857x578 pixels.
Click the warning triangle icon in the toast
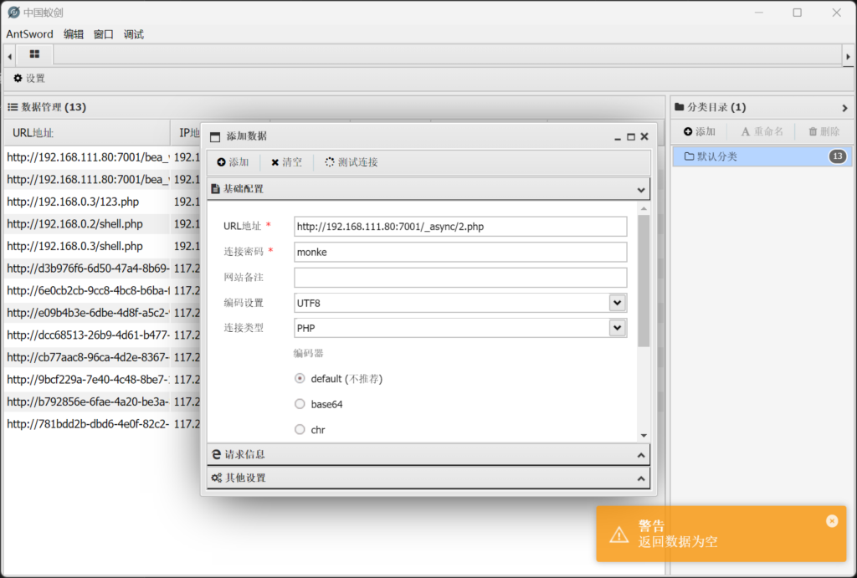click(618, 535)
